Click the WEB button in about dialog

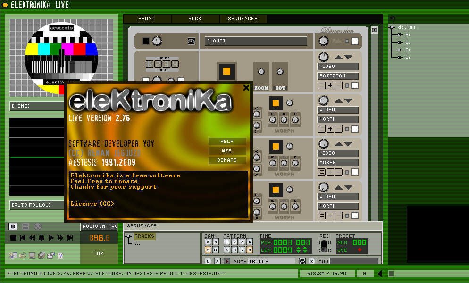coord(227,151)
